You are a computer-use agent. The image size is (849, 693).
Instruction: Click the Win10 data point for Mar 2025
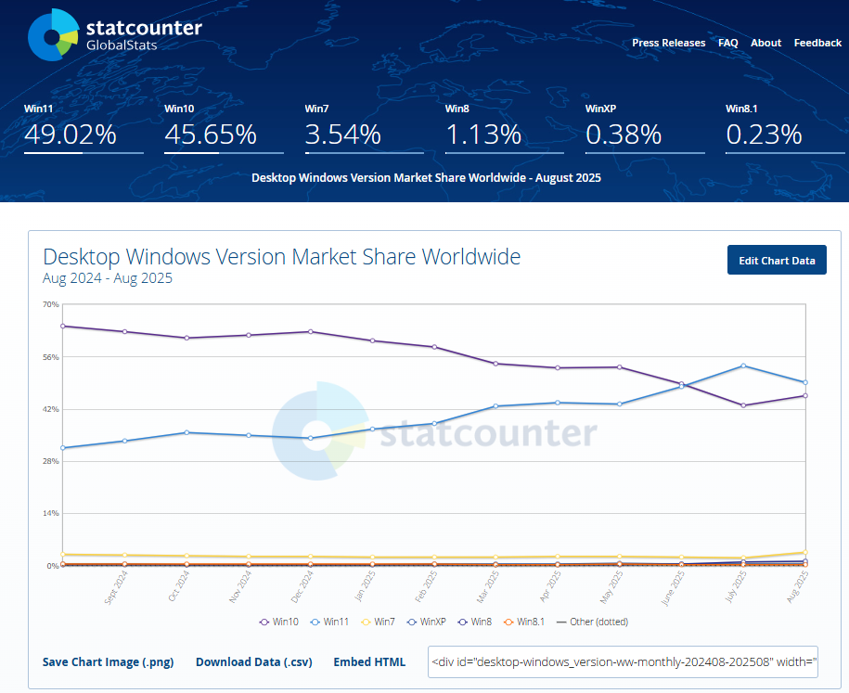point(496,364)
